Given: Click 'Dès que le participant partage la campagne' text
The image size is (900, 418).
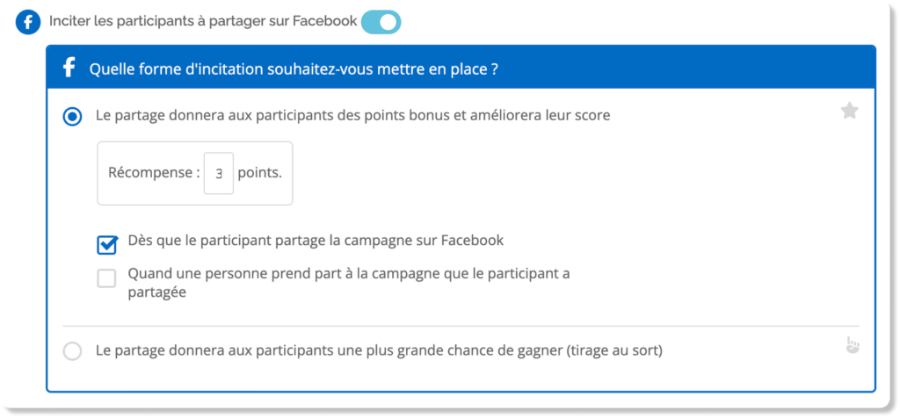Looking at the screenshot, I should pos(316,239).
